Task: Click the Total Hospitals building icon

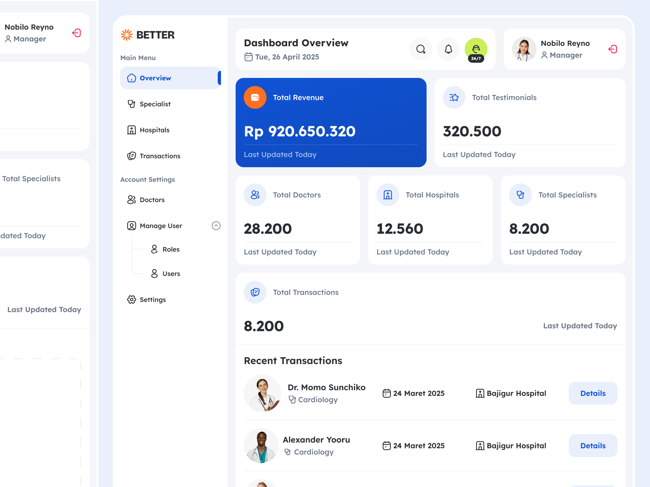Action: 388,195
